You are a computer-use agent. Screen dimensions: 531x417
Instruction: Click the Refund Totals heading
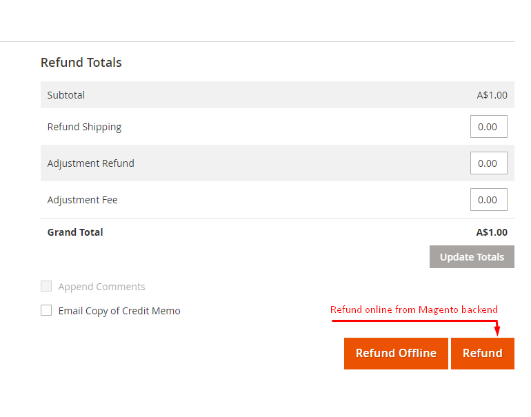(81, 63)
